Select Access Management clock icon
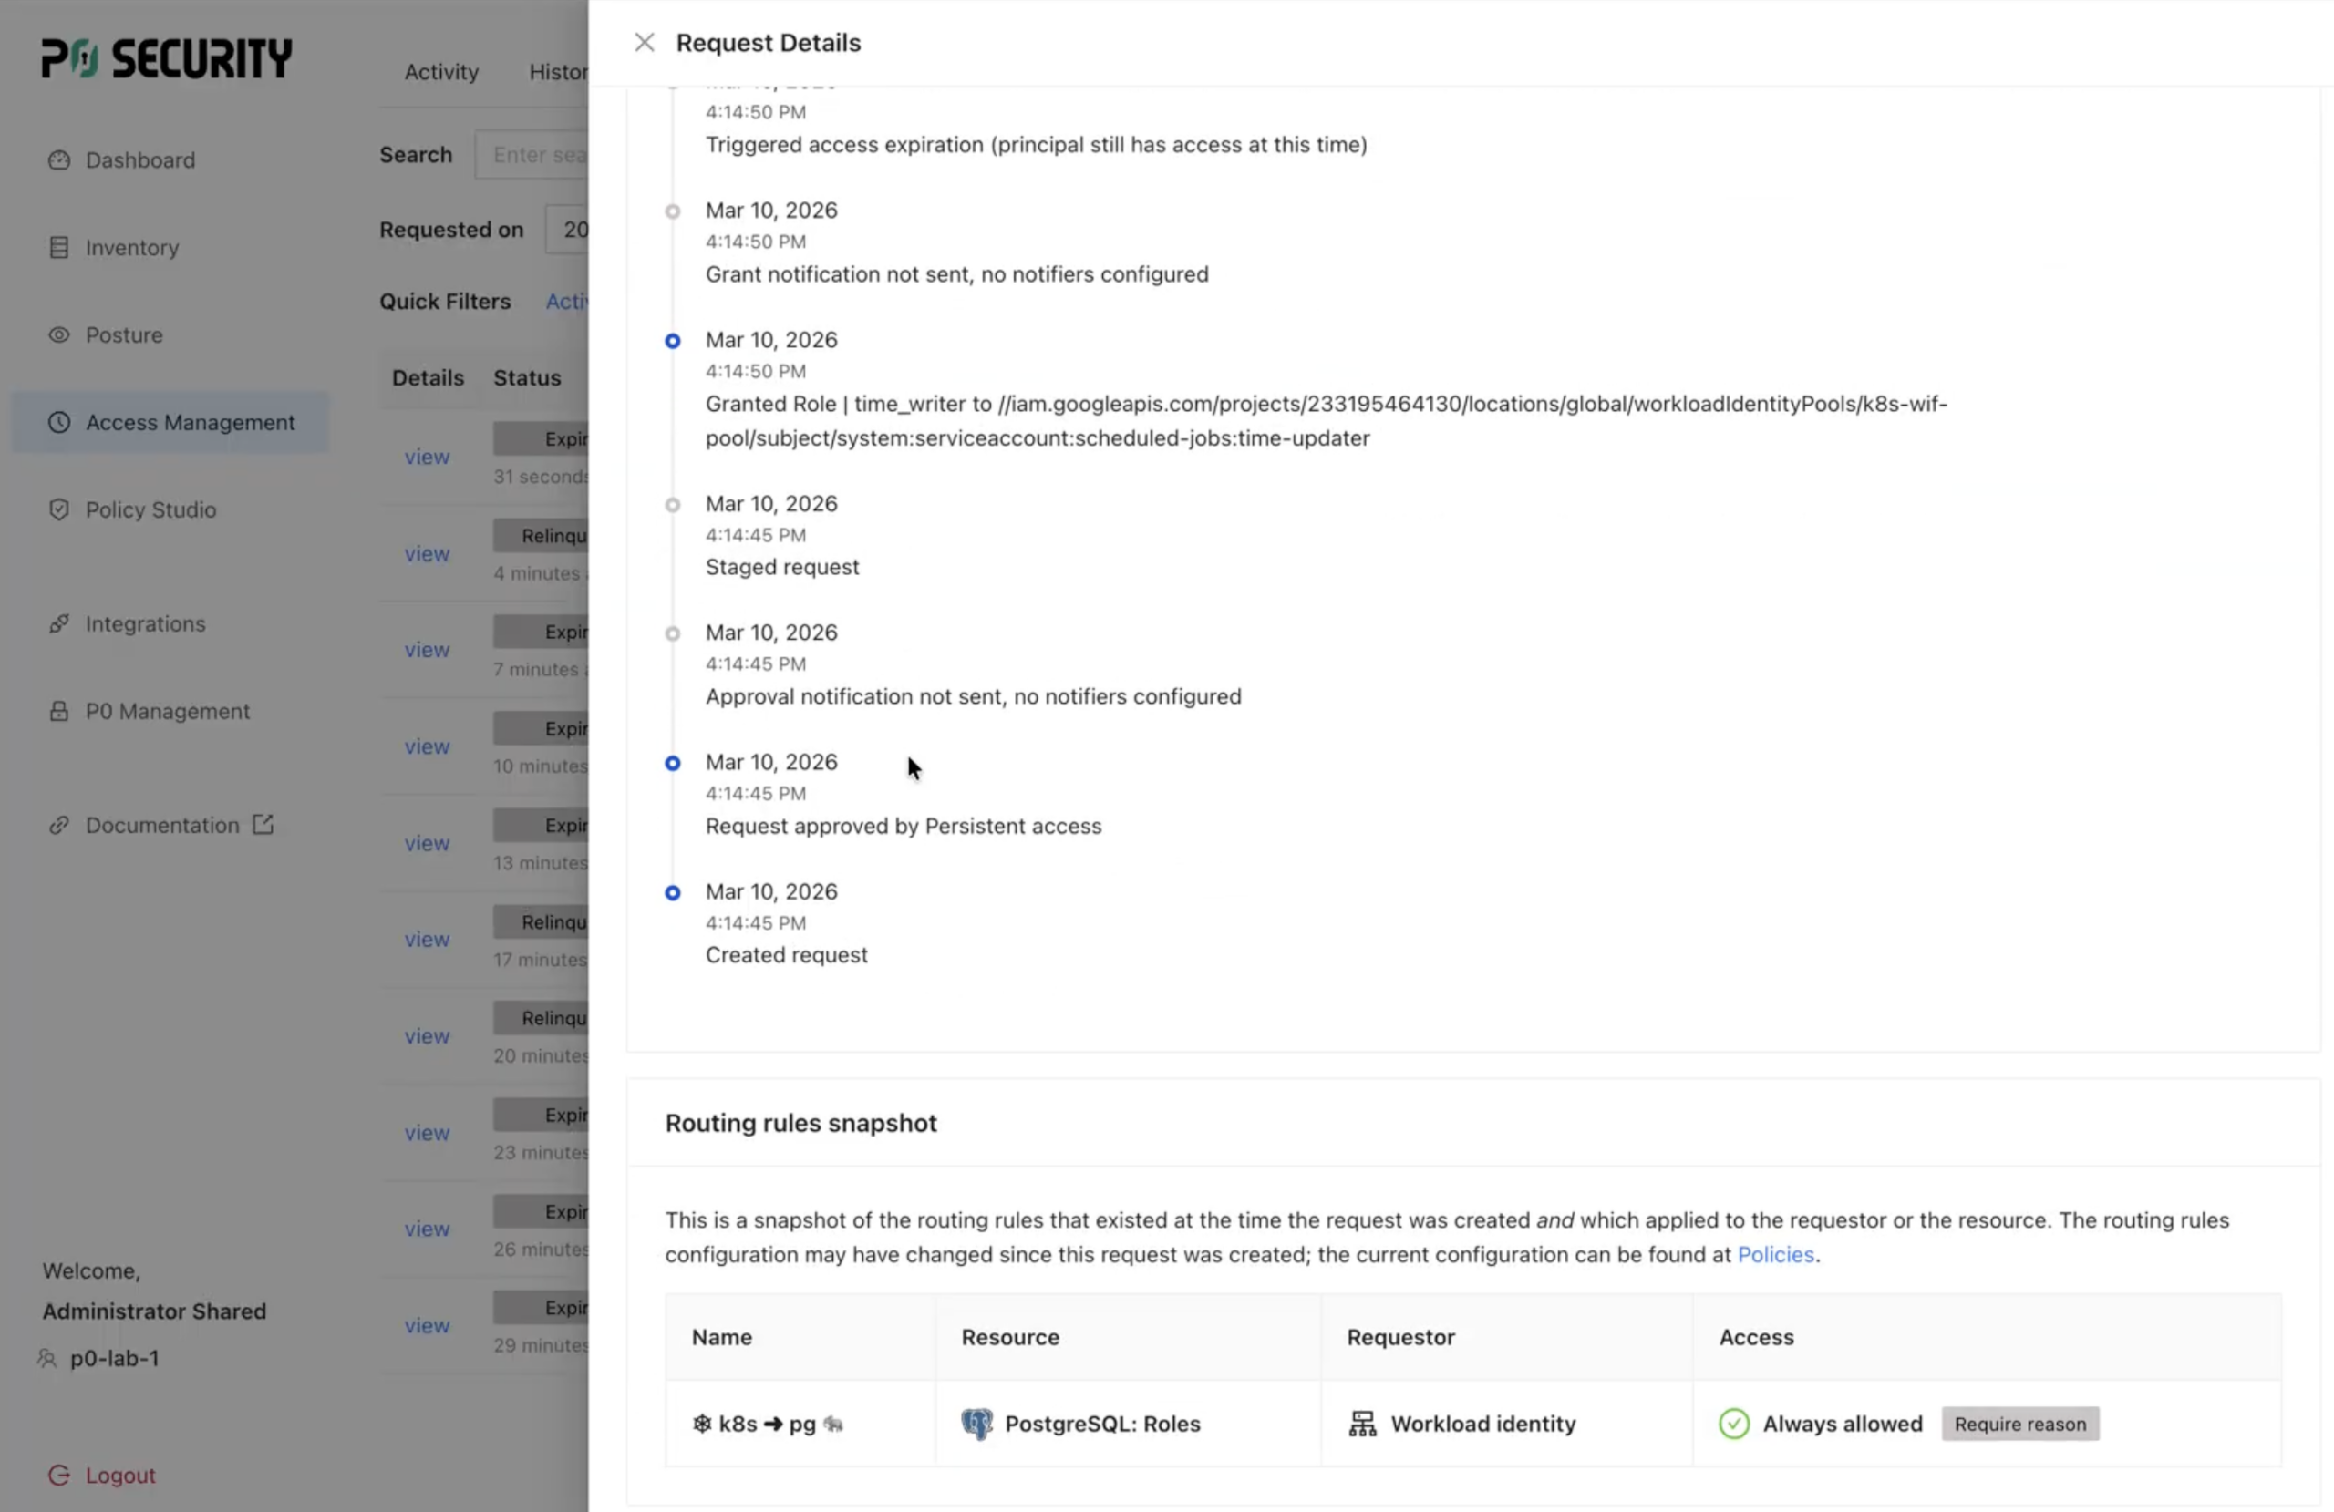Screen dimensions: 2334x1512 (x=59, y=422)
